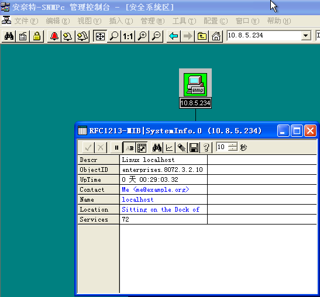Click the floppy disk save icon
Image resolution: width=320 pixels, height=297 pixels.
pyautogui.click(x=194, y=147)
